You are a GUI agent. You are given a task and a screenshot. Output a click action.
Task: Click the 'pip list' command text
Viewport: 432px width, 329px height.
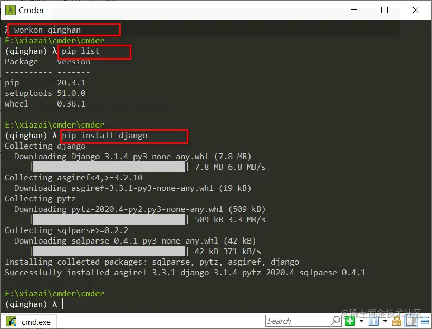[x=81, y=51]
